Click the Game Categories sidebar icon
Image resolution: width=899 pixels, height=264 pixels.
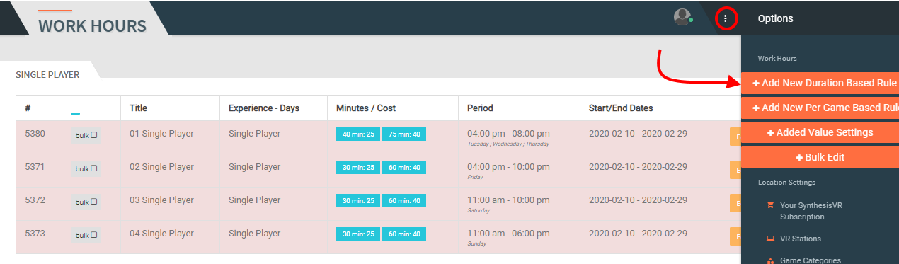770,260
